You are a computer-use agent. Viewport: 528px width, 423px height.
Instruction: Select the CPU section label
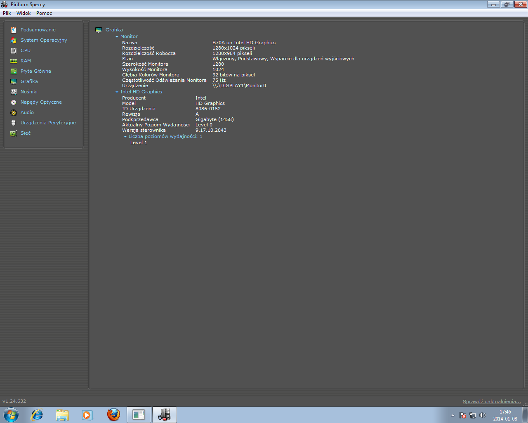pyautogui.click(x=26, y=50)
